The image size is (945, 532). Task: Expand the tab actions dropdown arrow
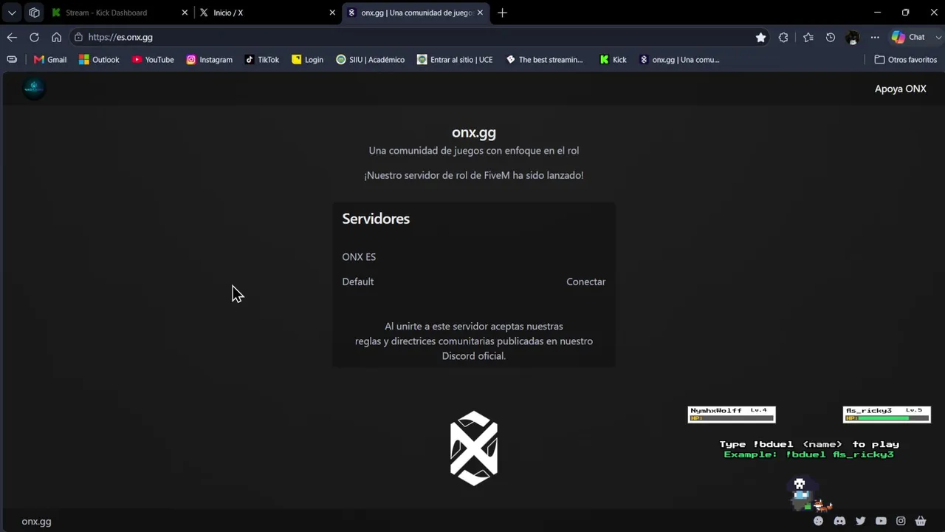pyautogui.click(x=12, y=13)
